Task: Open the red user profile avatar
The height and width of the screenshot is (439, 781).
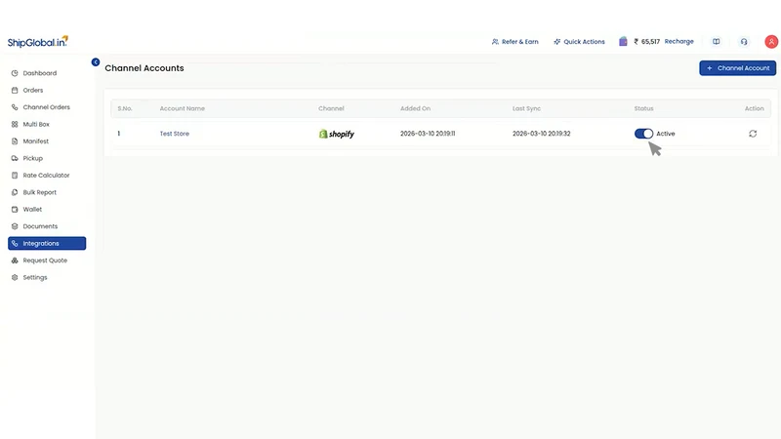Action: coord(771,42)
